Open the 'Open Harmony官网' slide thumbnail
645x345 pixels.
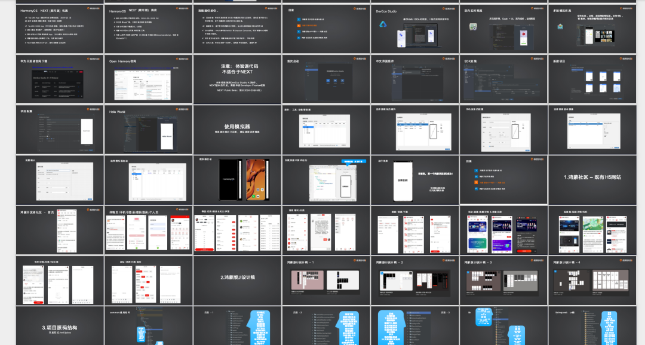[x=149, y=79]
